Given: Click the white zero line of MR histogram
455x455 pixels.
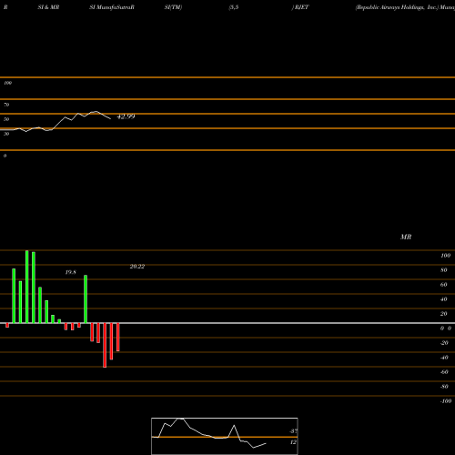Looking at the screenshot, I should tap(227, 323).
